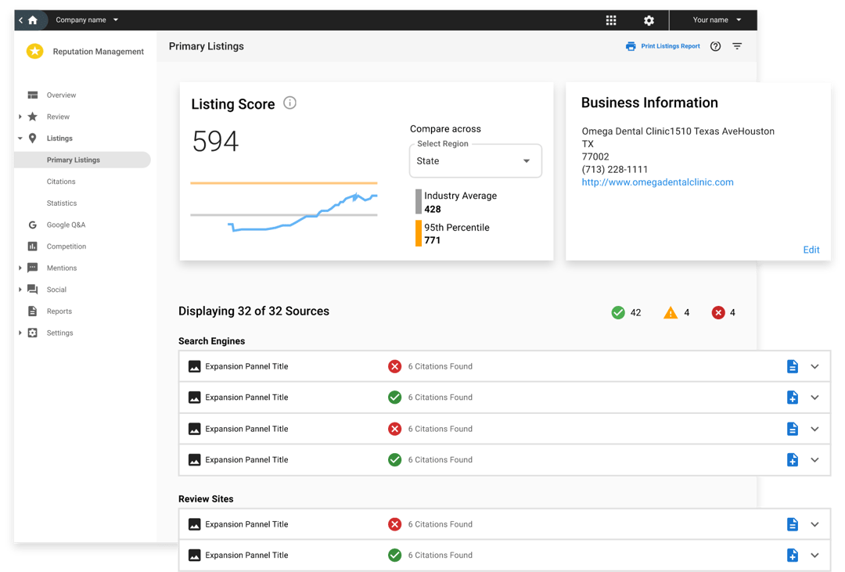Go to Citations in sidebar
This screenshot has width=845, height=572.
[x=61, y=182]
